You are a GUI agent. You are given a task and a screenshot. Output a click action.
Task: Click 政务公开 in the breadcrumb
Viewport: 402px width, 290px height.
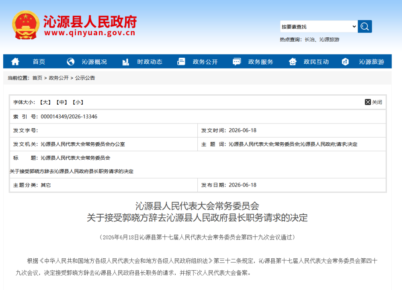(59, 78)
